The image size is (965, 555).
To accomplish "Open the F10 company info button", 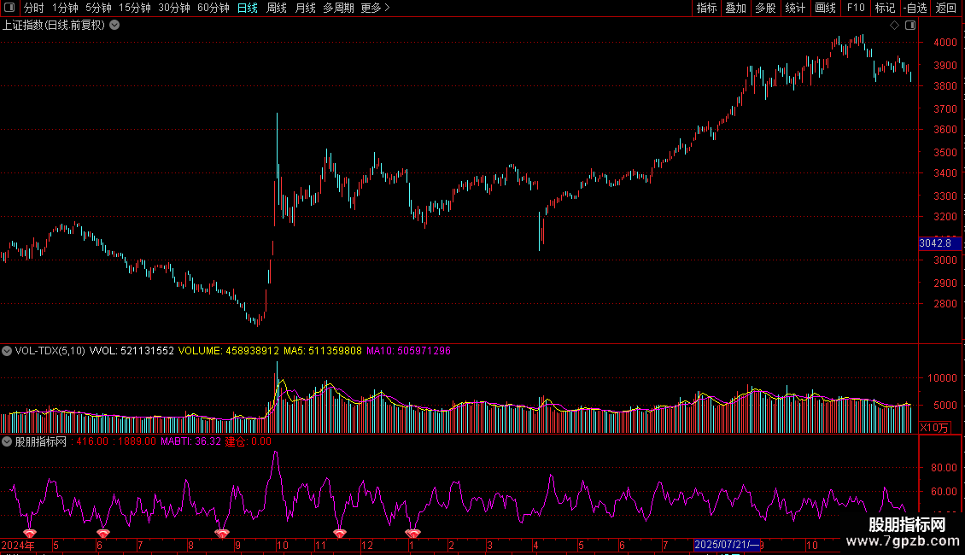I will (856, 8).
